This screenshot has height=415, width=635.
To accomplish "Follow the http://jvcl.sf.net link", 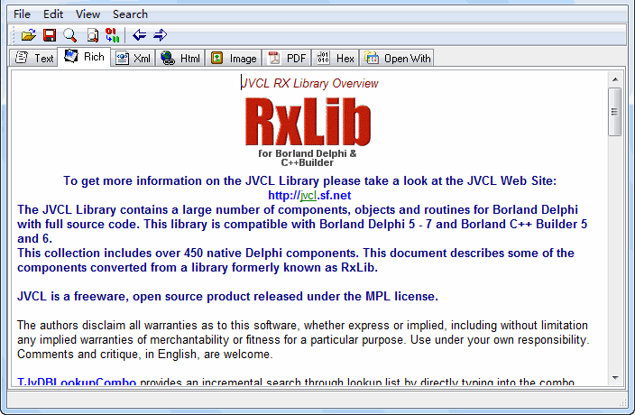I will pyautogui.click(x=309, y=196).
